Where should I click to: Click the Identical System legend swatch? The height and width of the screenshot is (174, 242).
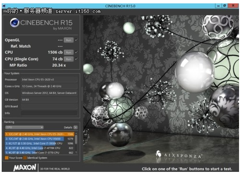coord(25,158)
